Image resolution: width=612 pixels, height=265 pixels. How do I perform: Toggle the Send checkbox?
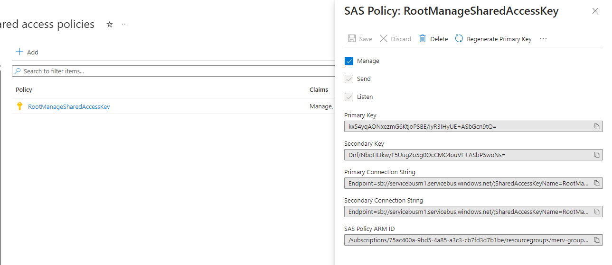point(349,79)
